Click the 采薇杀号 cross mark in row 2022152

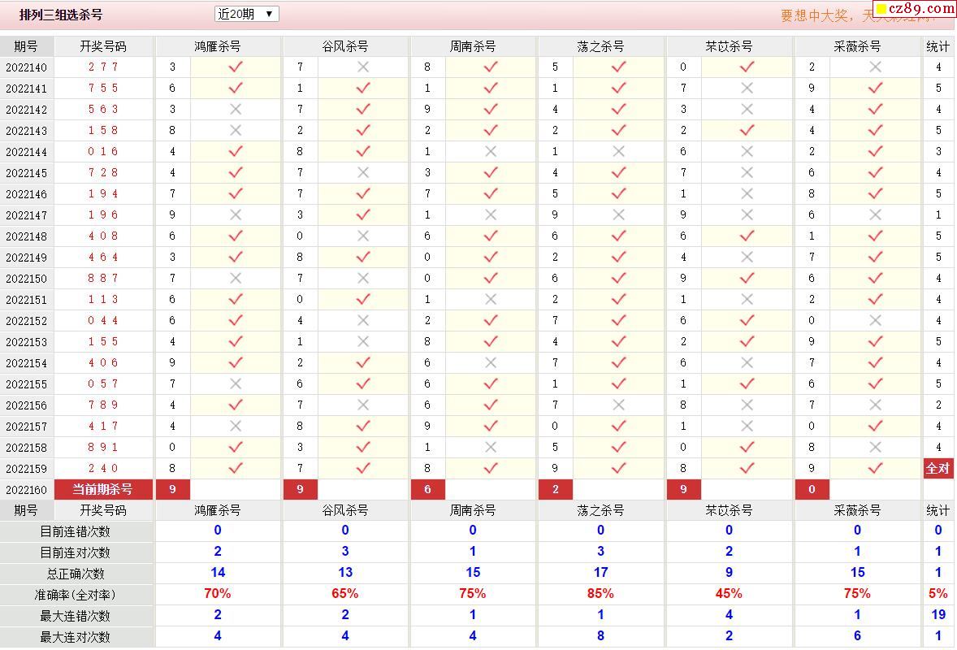[x=875, y=320]
